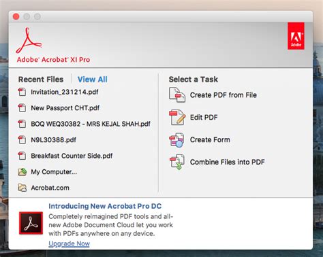This screenshot has width=323, height=257.
Task: Click the Adobe Acrobat XI Pro logo
Action: [x=29, y=40]
